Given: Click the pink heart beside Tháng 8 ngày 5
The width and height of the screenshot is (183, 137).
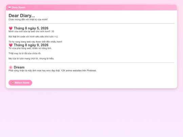Looking at the screenshot, I should pos(11,28).
